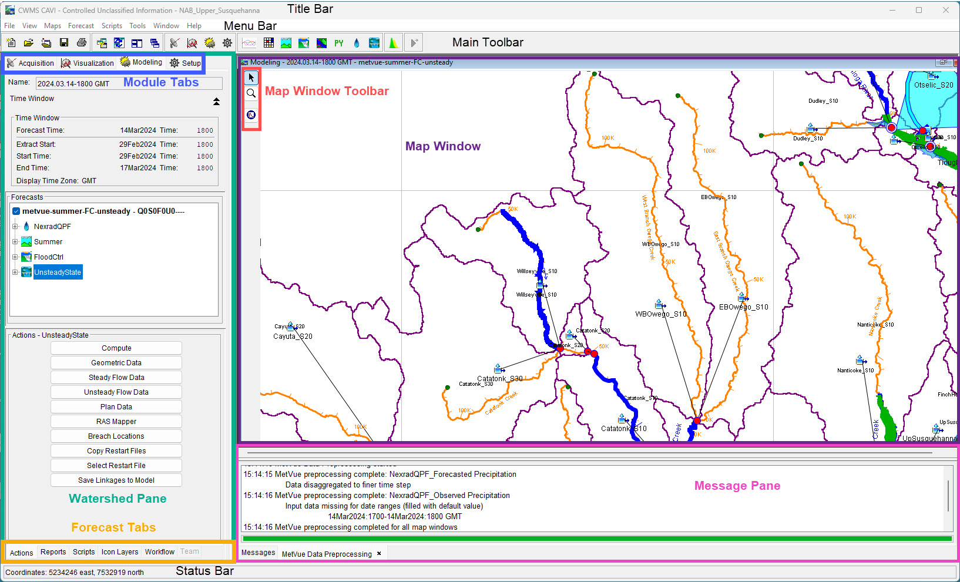Viewport: 960px width, 582px height.
Task: Close the MetVue Data Preprocessing tab
Action: [379, 553]
